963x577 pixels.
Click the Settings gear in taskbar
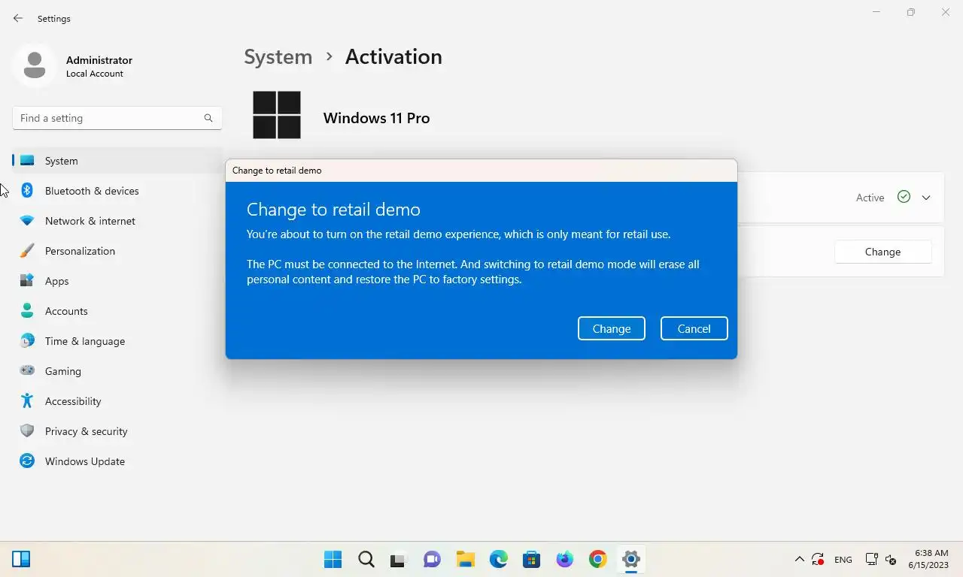click(x=630, y=559)
